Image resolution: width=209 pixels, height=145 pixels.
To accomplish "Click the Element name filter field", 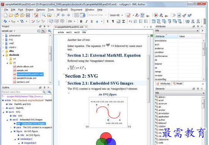I will [x=22, y=92].
